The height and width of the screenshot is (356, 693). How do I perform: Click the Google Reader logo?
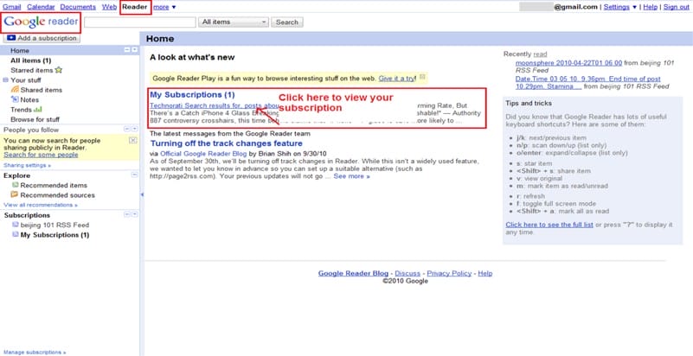click(x=41, y=22)
